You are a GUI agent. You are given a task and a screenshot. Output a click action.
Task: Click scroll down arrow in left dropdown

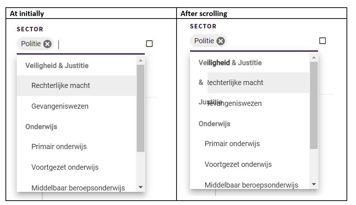(140, 187)
